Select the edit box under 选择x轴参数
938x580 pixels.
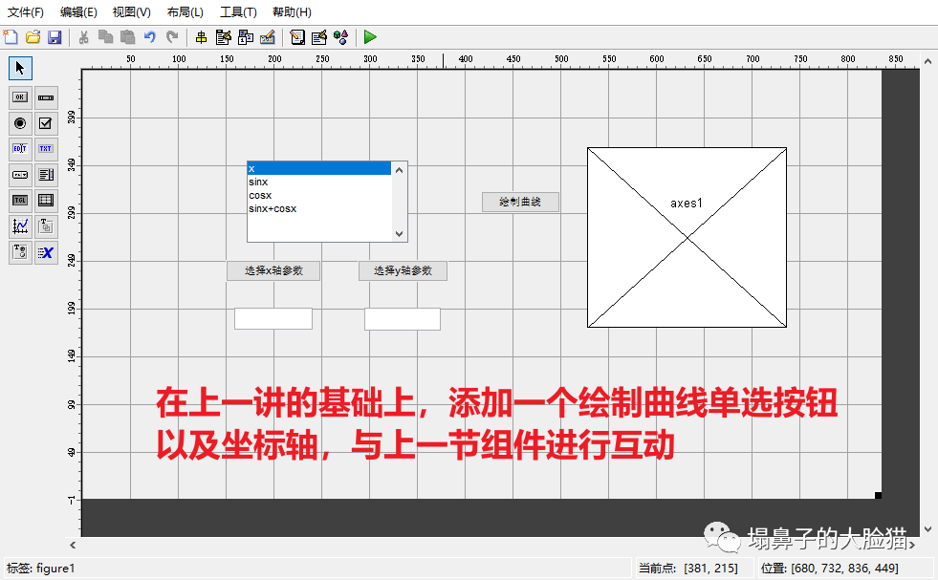click(x=273, y=319)
